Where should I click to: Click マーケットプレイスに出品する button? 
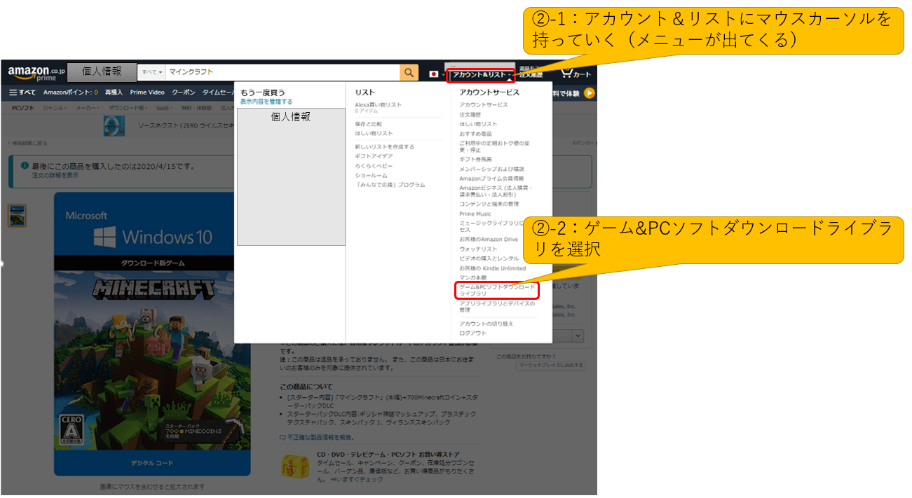[551, 365]
